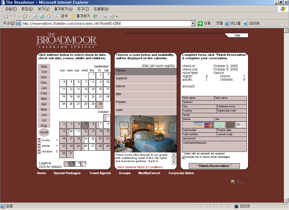Image resolution: width=289 pixels, height=210 pixels.
Task: Select the Superior room type
Action: pos(146,79)
